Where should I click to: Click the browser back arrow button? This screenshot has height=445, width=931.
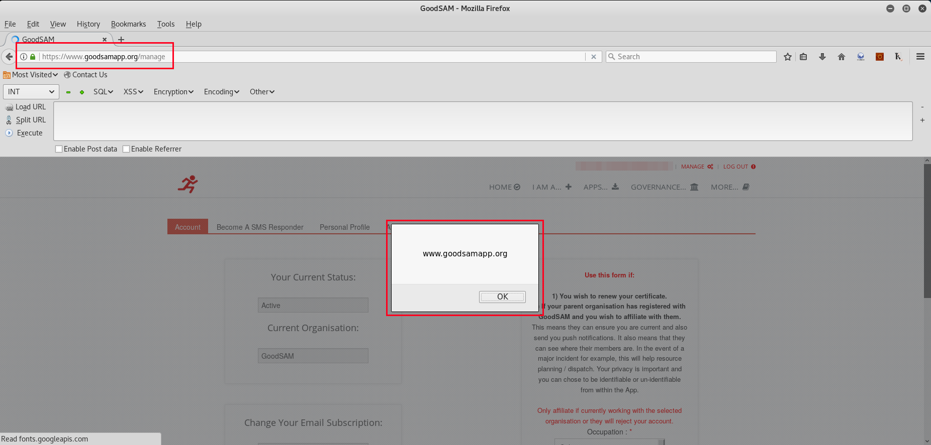pos(9,57)
